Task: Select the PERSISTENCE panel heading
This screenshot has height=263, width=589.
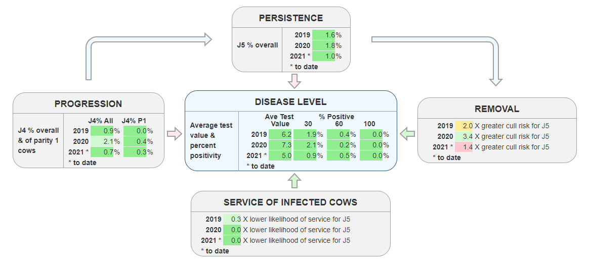Action: click(290, 18)
